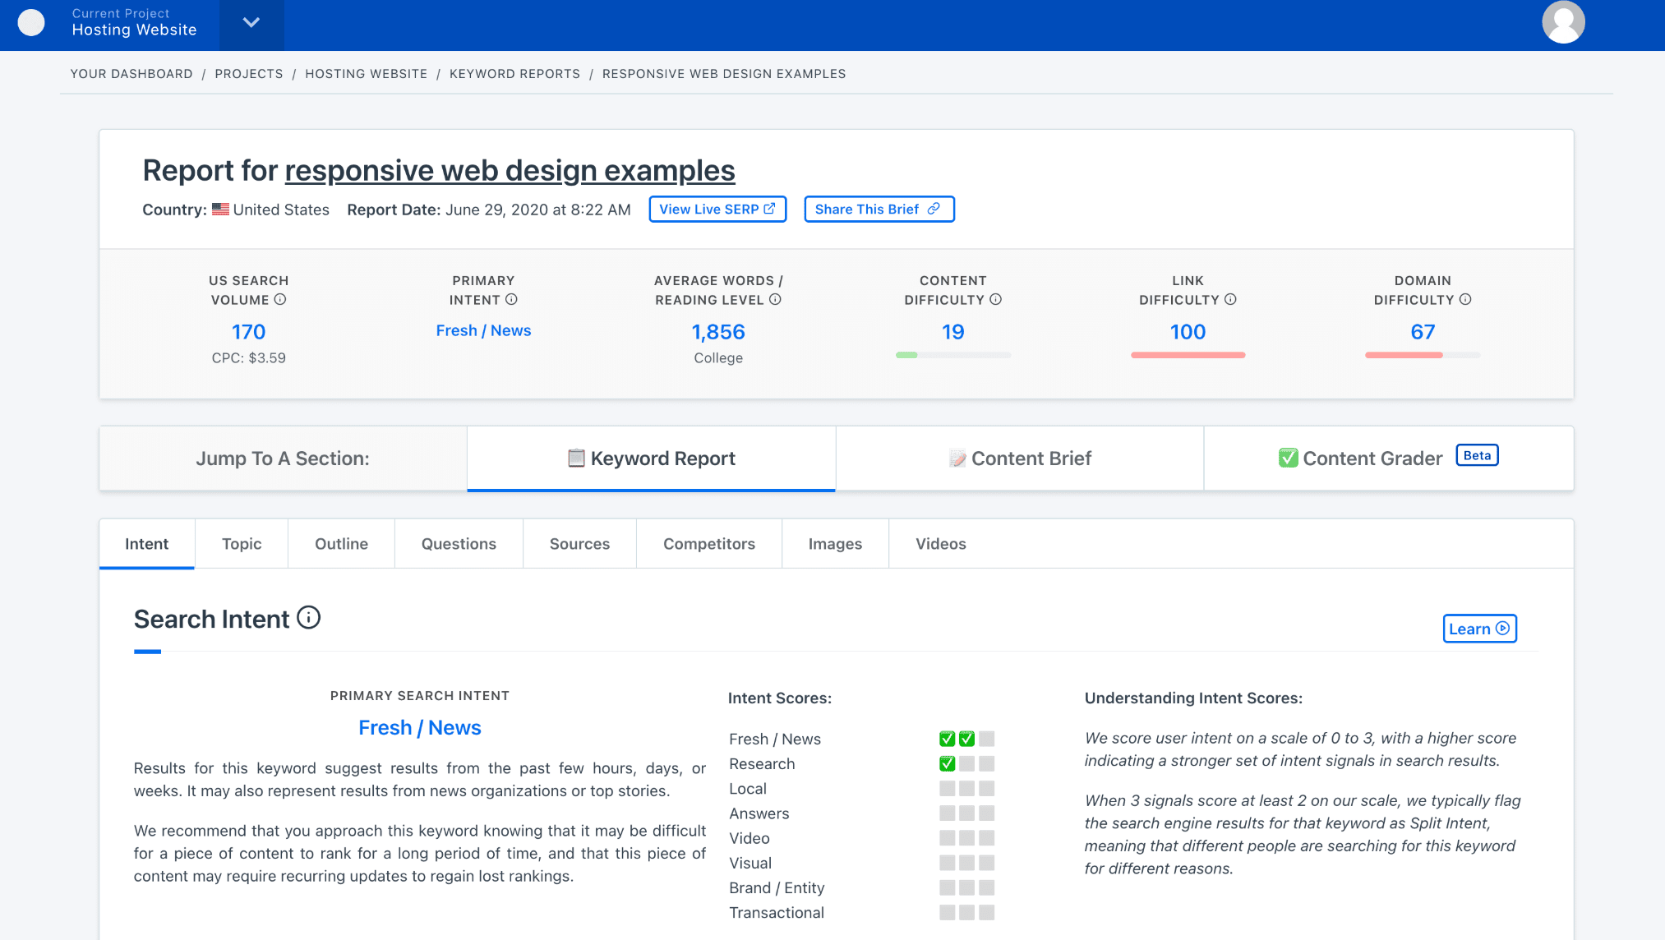This screenshot has width=1665, height=940.
Task: Switch to Content Grader section tab
Action: coord(1389,458)
